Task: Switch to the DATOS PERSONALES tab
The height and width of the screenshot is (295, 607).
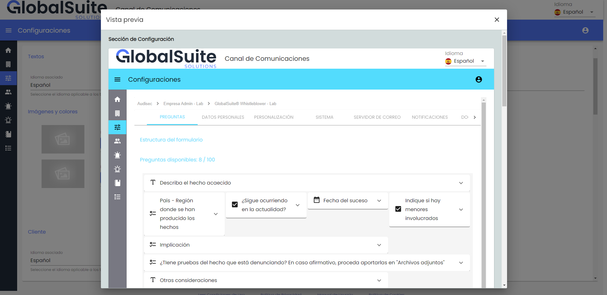Action: (223, 117)
